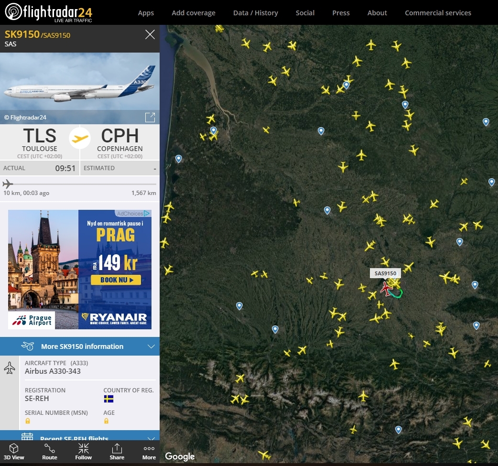This screenshot has height=466, width=498.
Task: Select the red SAS9150 aircraft on map
Action: (386, 289)
